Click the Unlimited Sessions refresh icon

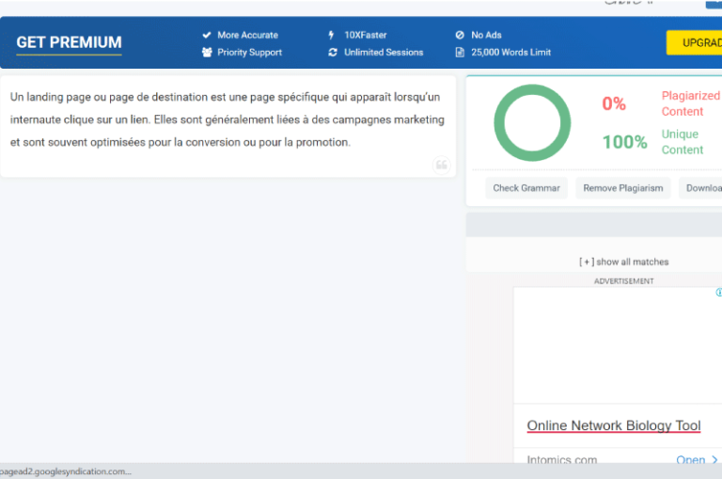(333, 53)
